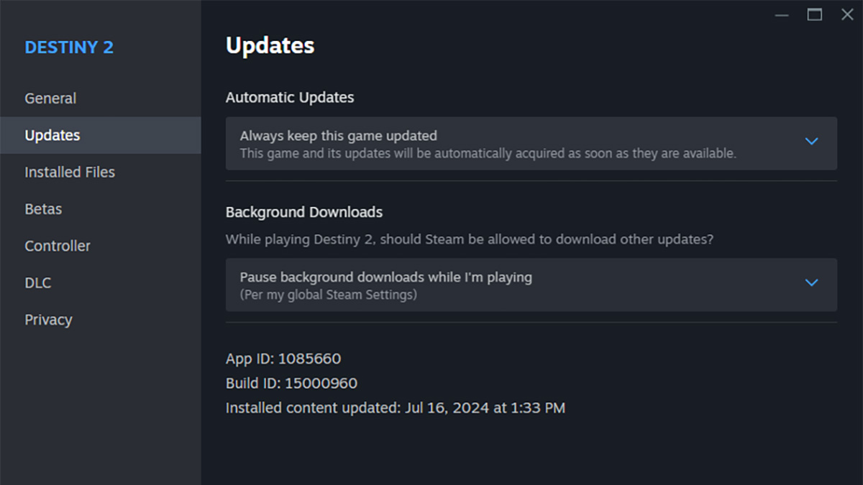Screen dimensions: 863x485
Task: Maximize the properties window
Action: click(x=815, y=15)
